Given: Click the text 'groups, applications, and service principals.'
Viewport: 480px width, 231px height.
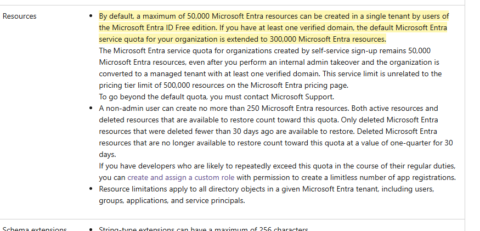Looking at the screenshot, I should [172, 201].
